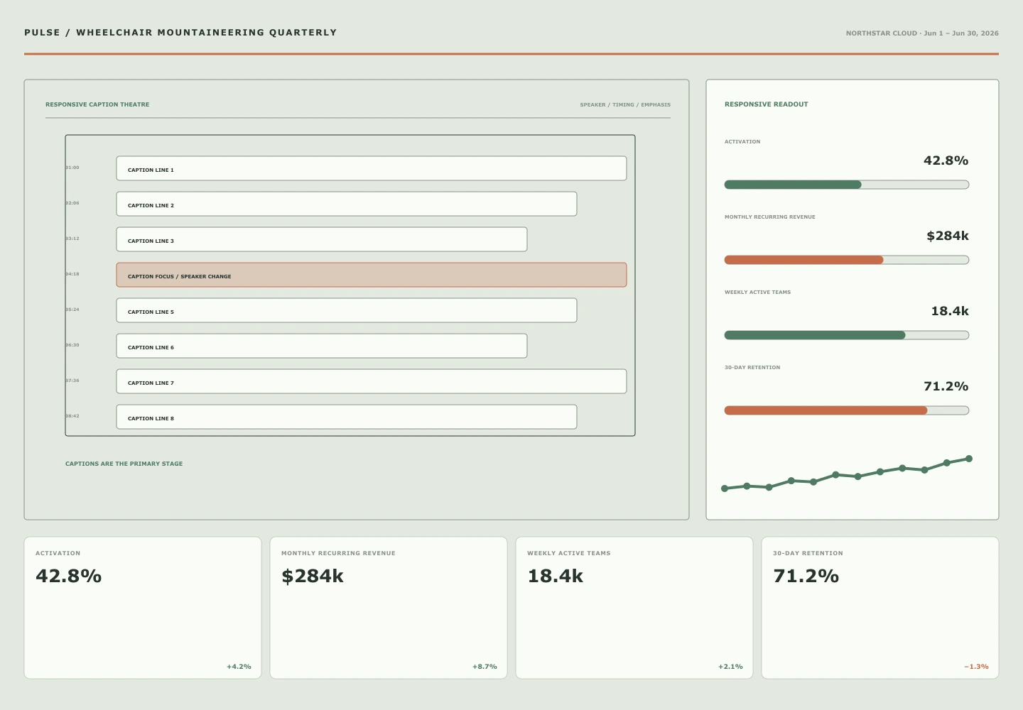Click the '−1.3%' change in the retention card
The image size is (1023, 710).
[x=977, y=667]
